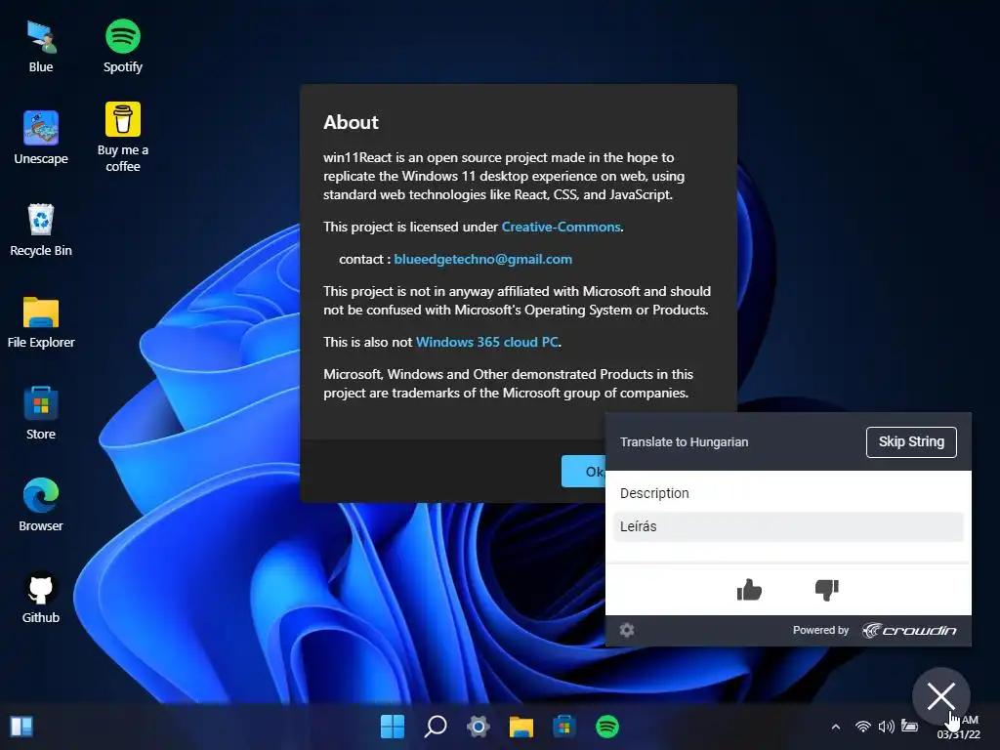Open Settings gear in the taskbar
Image resolution: width=1000 pixels, height=750 pixels.
(479, 727)
